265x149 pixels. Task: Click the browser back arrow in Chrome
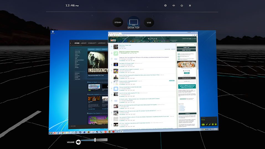click(x=109, y=35)
